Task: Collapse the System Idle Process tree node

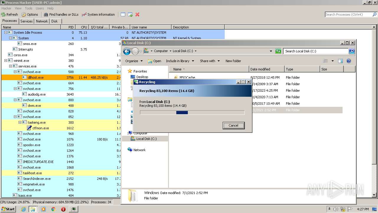Action: tap(6, 33)
